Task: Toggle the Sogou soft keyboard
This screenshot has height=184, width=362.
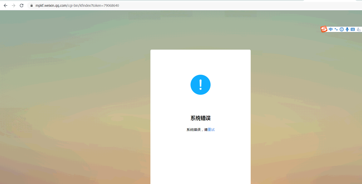Action: (353, 29)
